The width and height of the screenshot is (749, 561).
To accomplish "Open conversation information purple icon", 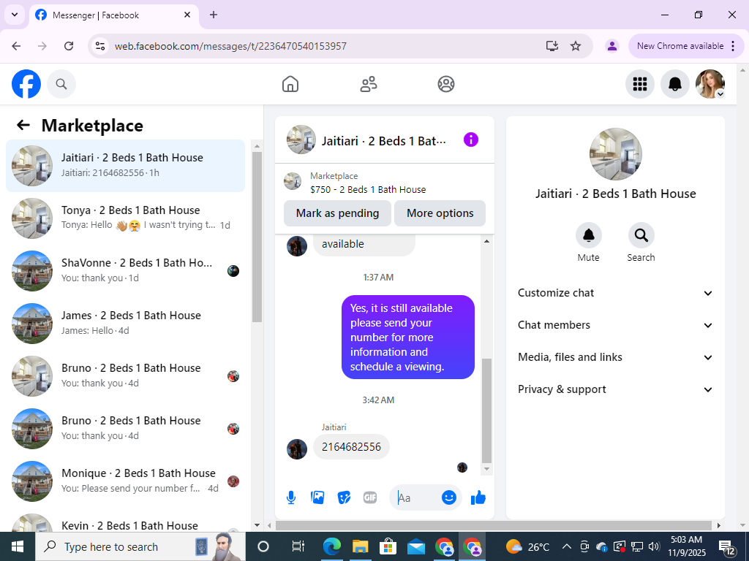I will pyautogui.click(x=470, y=140).
